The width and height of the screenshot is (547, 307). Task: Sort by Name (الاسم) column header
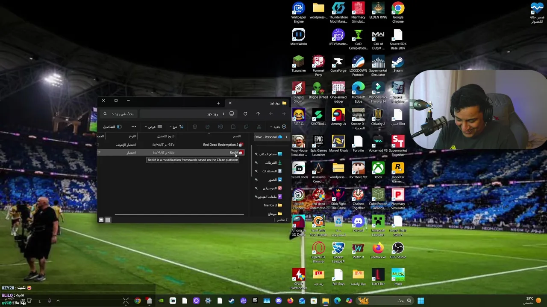coord(236,136)
